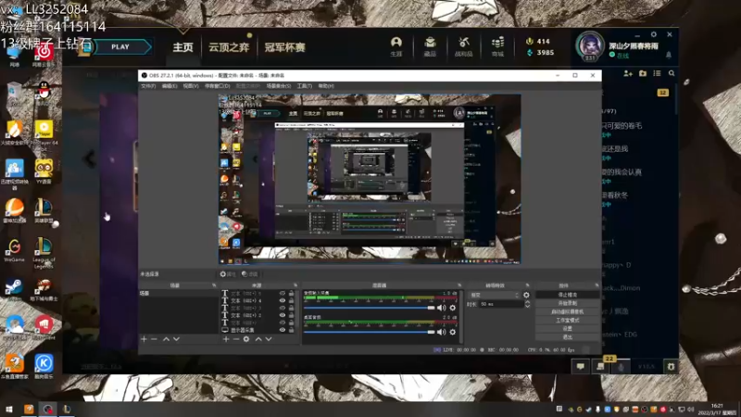Open the loot (战利品) icon in League client

coord(464,47)
